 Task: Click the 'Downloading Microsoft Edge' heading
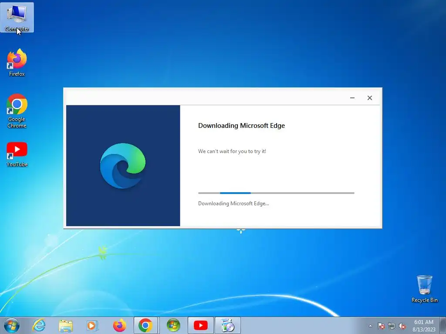[241, 126]
